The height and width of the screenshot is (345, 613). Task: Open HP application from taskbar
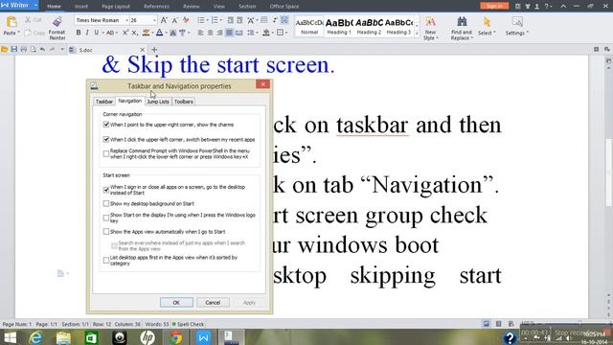pyautogui.click(x=148, y=337)
